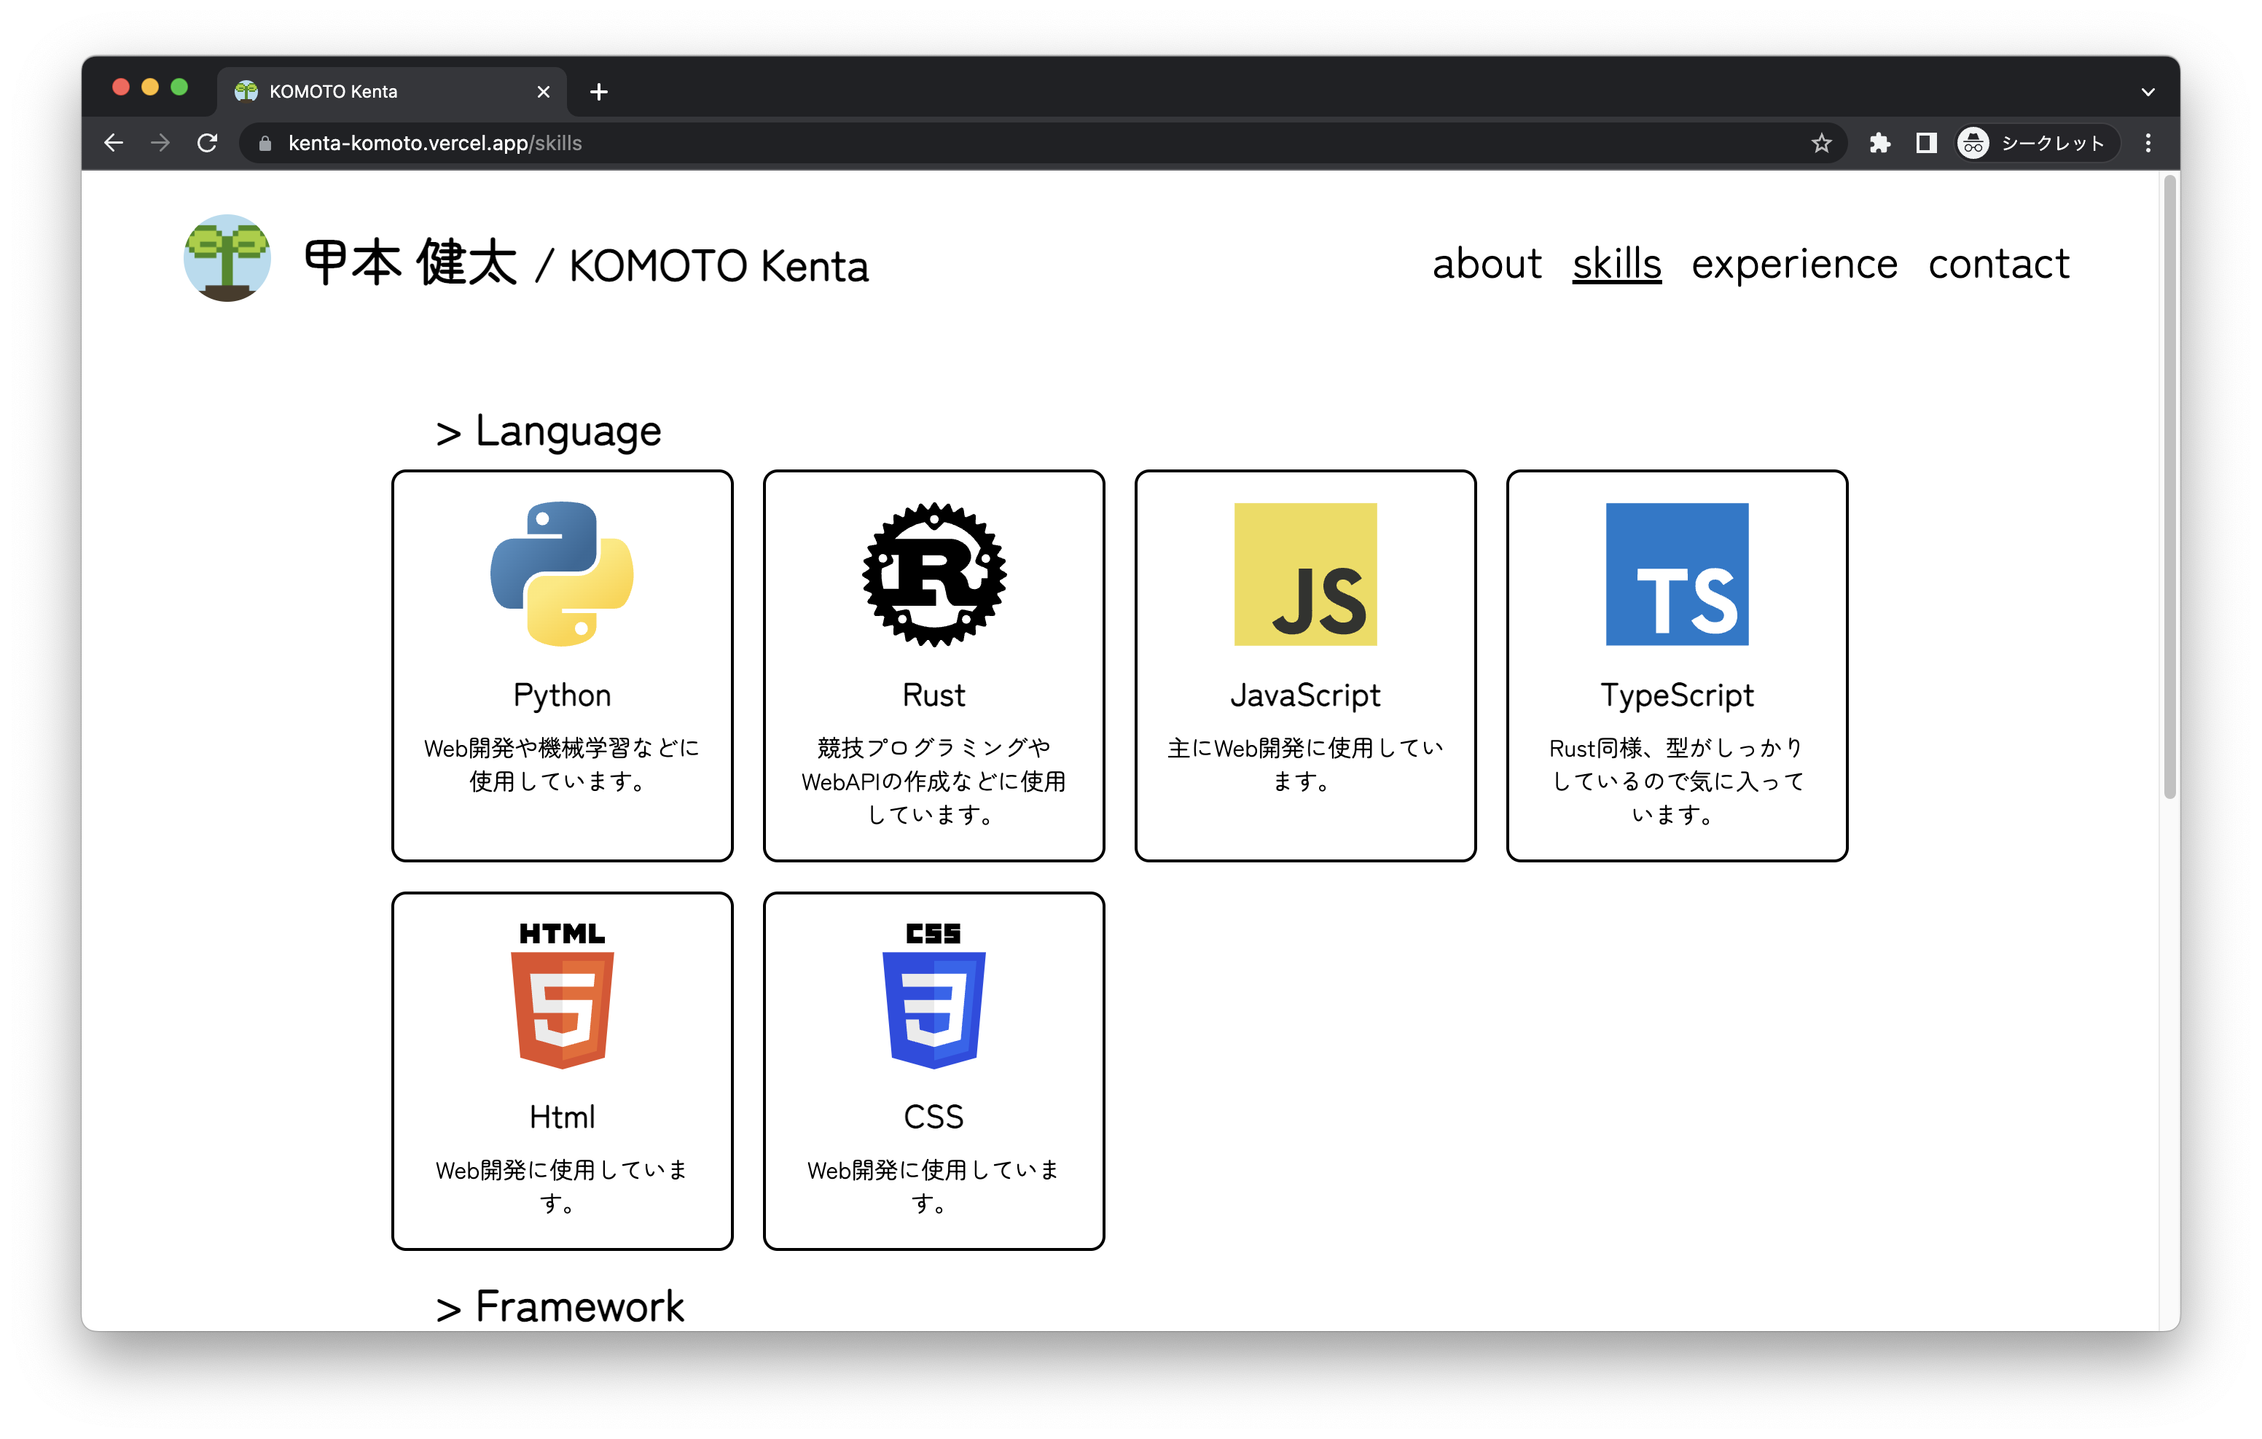Click the CSS3 shield logo

tap(934, 997)
